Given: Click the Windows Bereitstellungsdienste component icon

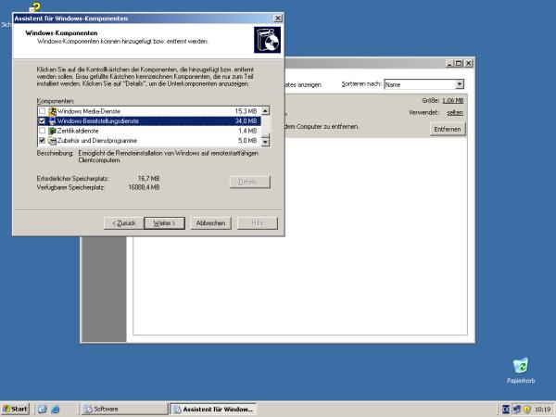Looking at the screenshot, I should tap(52, 120).
